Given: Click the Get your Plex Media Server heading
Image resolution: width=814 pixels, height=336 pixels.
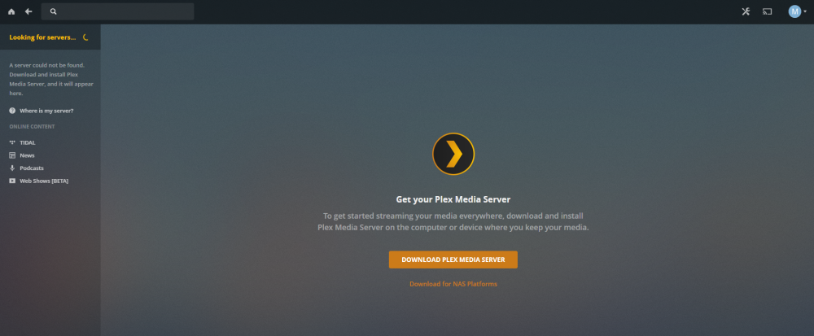Looking at the screenshot, I should point(453,199).
